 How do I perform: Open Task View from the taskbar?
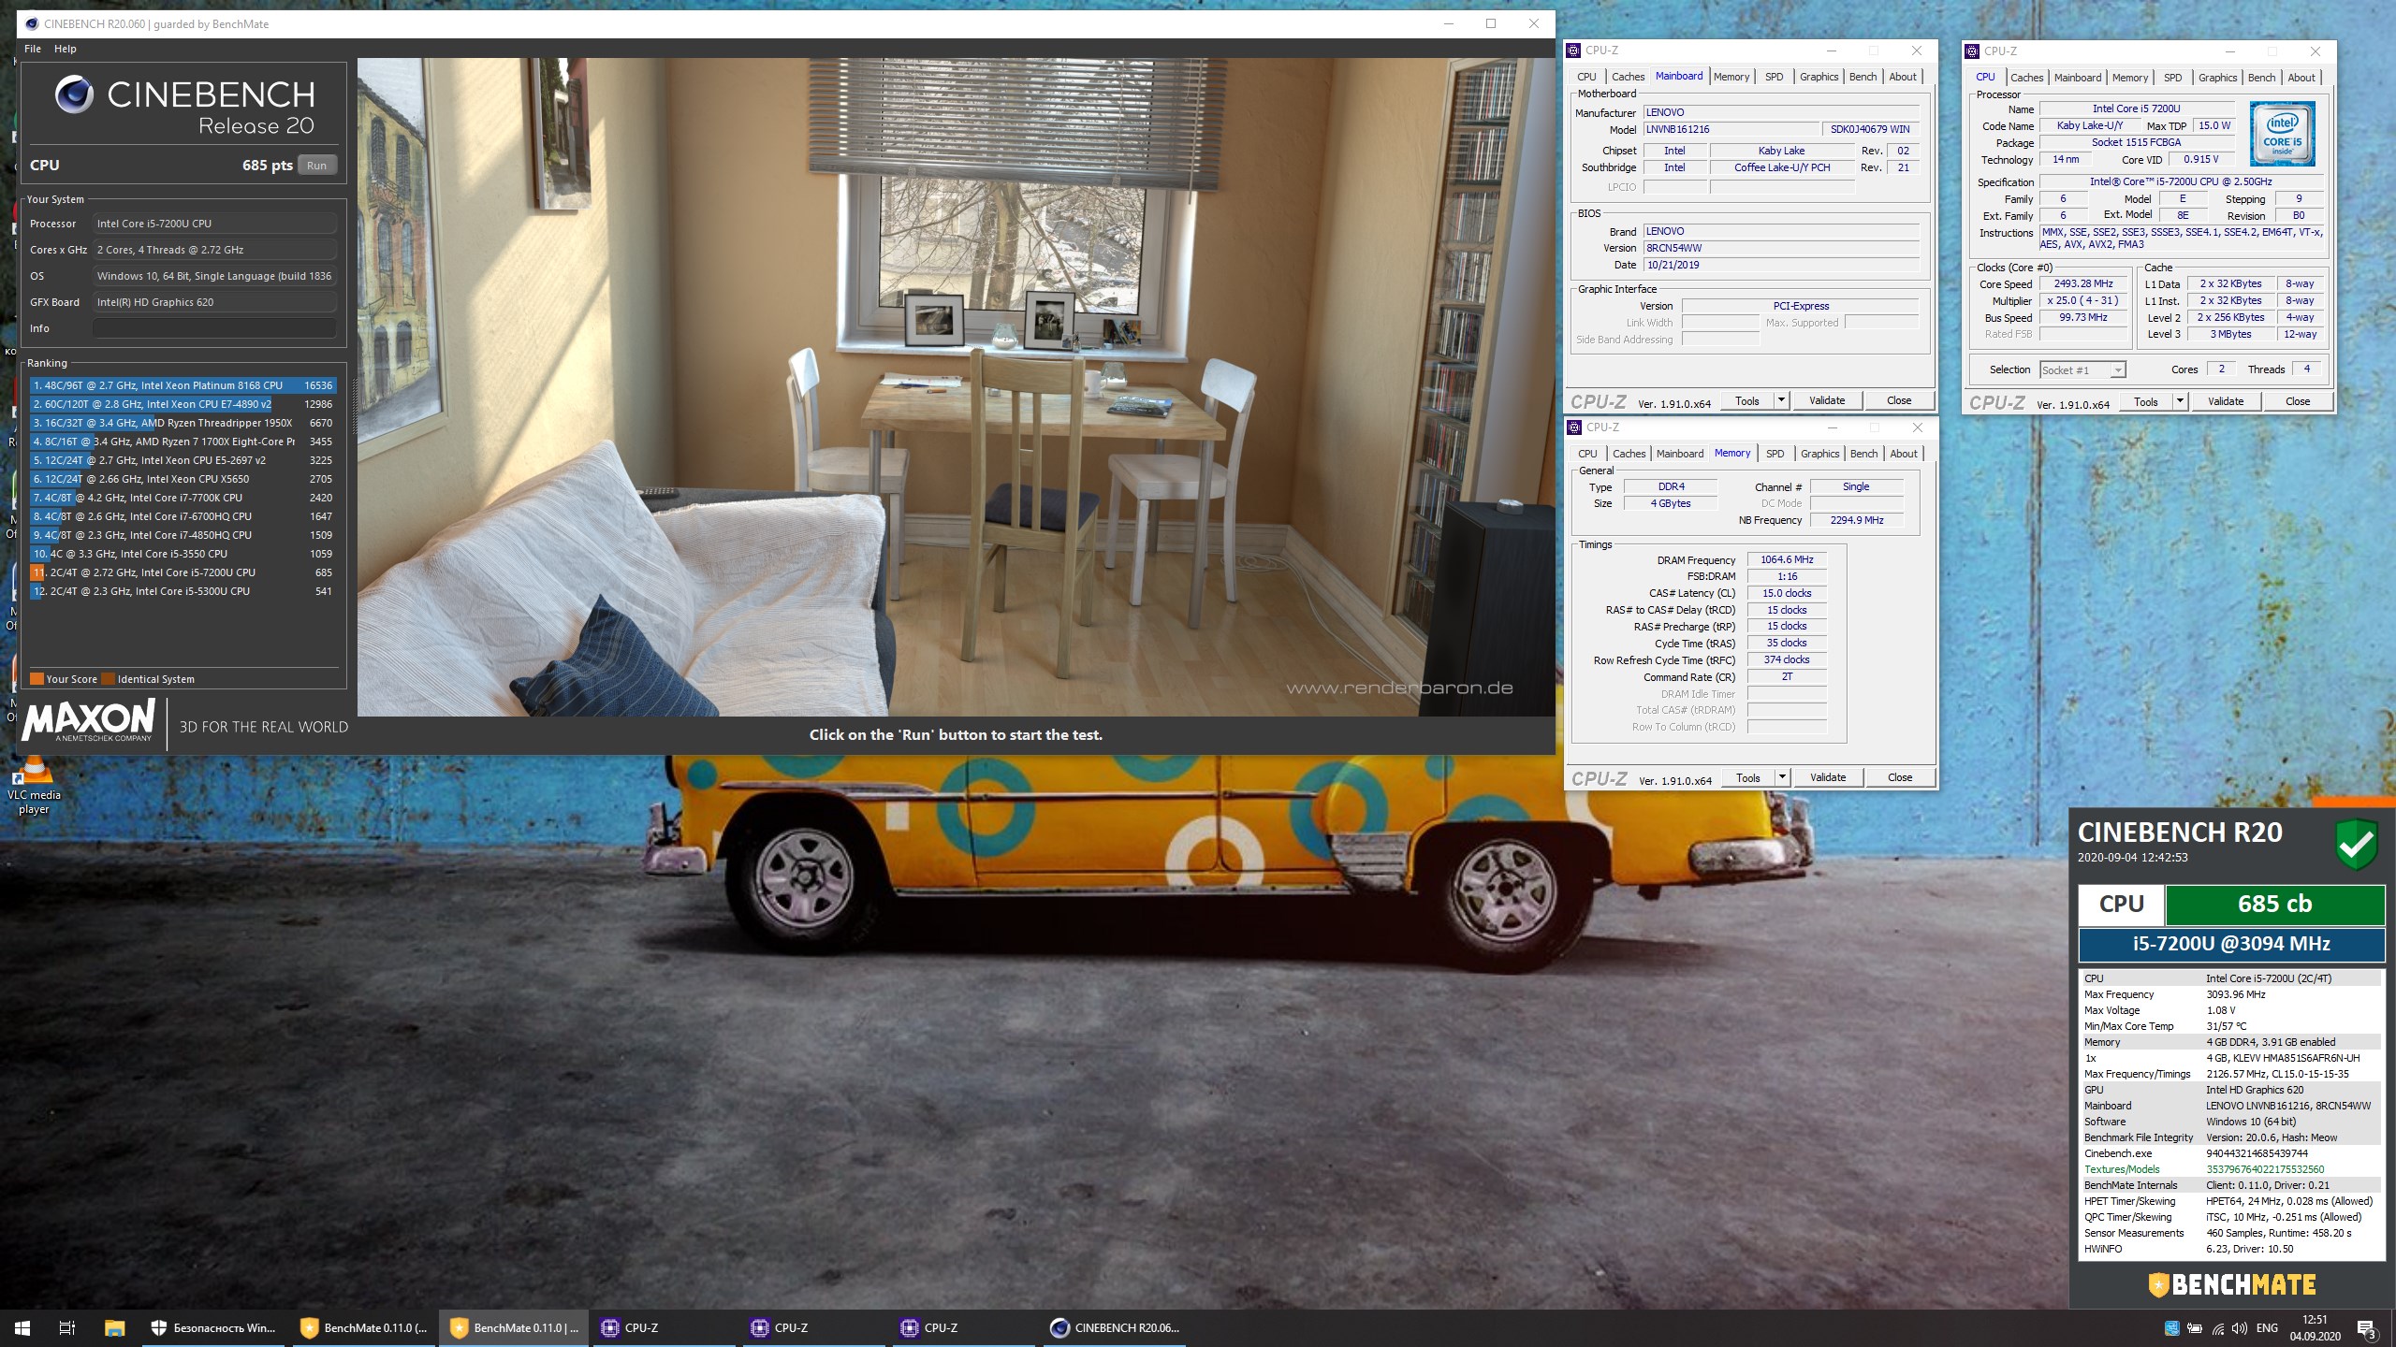(67, 1327)
